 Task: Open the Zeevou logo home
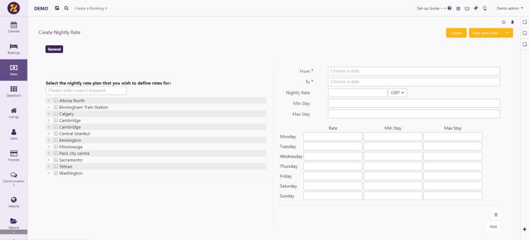pos(13,8)
